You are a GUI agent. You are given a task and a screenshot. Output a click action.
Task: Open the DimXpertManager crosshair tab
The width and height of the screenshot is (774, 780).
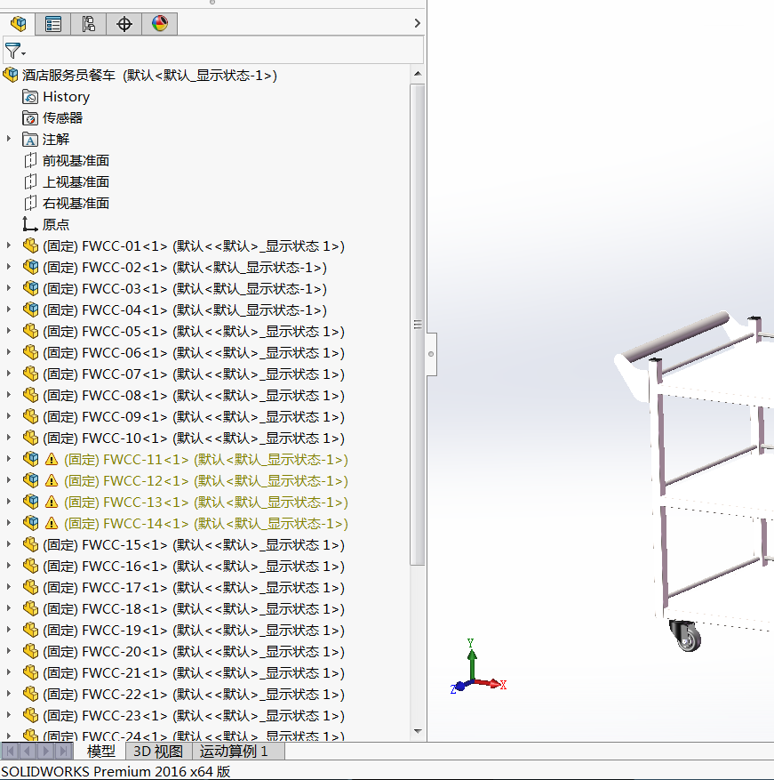click(x=124, y=24)
